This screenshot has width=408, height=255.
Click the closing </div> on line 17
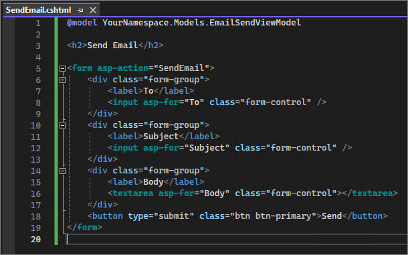tap(102, 205)
